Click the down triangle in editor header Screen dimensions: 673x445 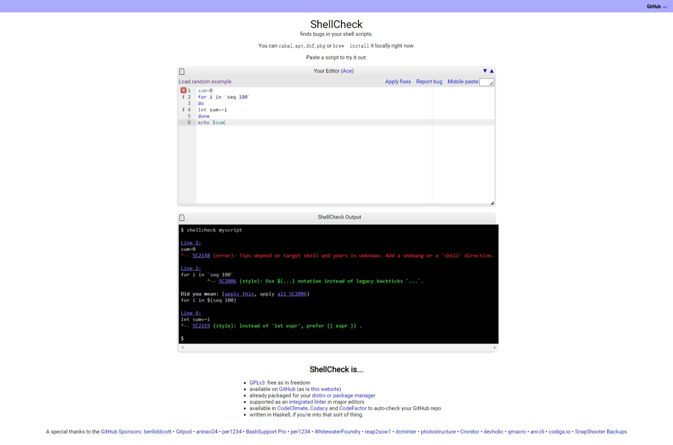point(485,71)
